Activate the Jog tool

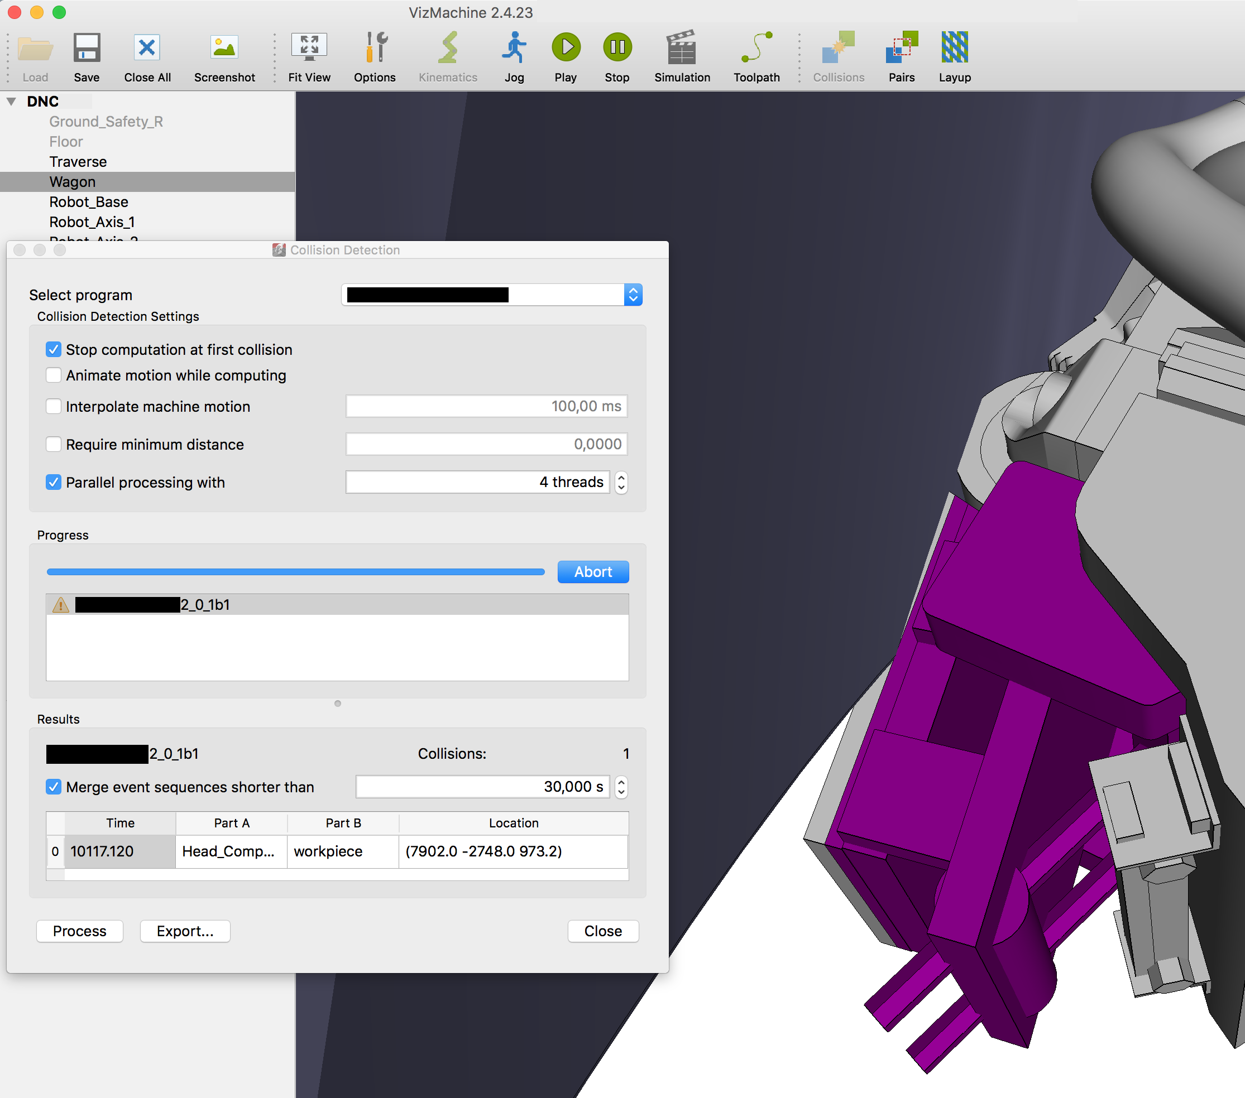(x=514, y=48)
